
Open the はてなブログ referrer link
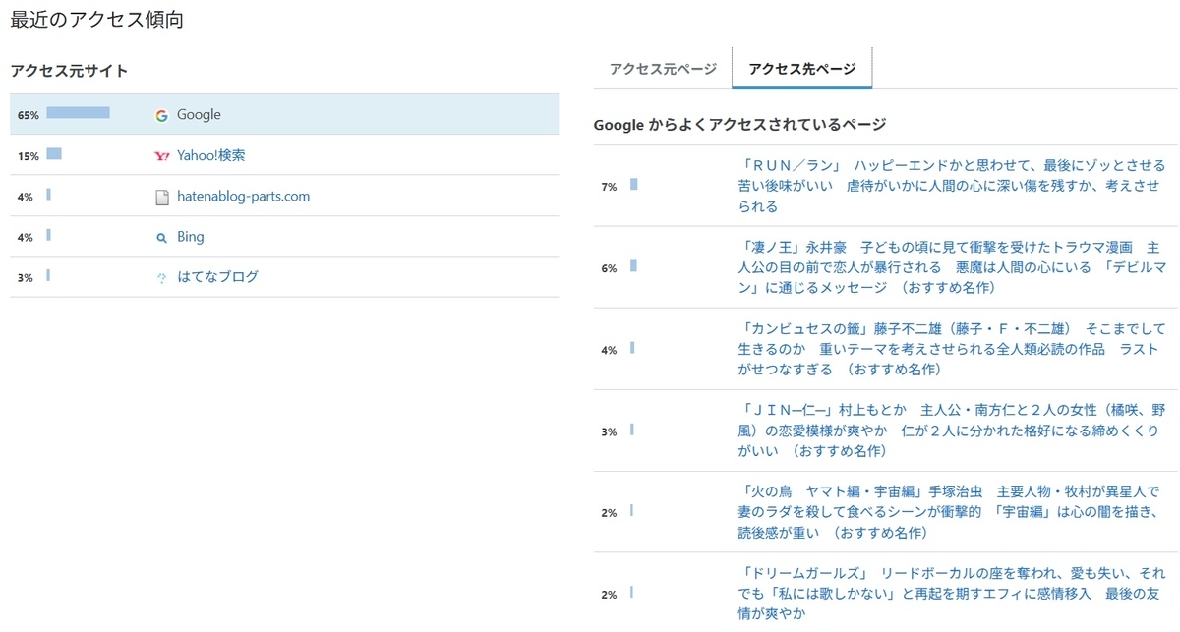(x=217, y=277)
